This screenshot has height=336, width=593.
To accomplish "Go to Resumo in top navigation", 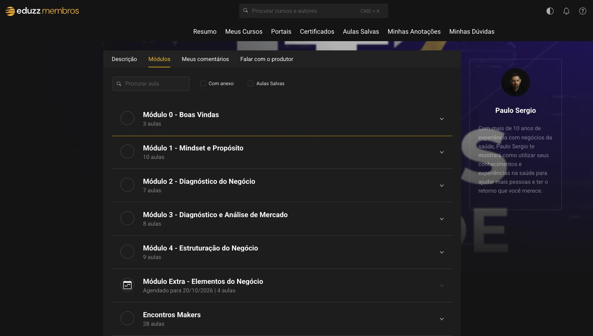I will point(205,32).
